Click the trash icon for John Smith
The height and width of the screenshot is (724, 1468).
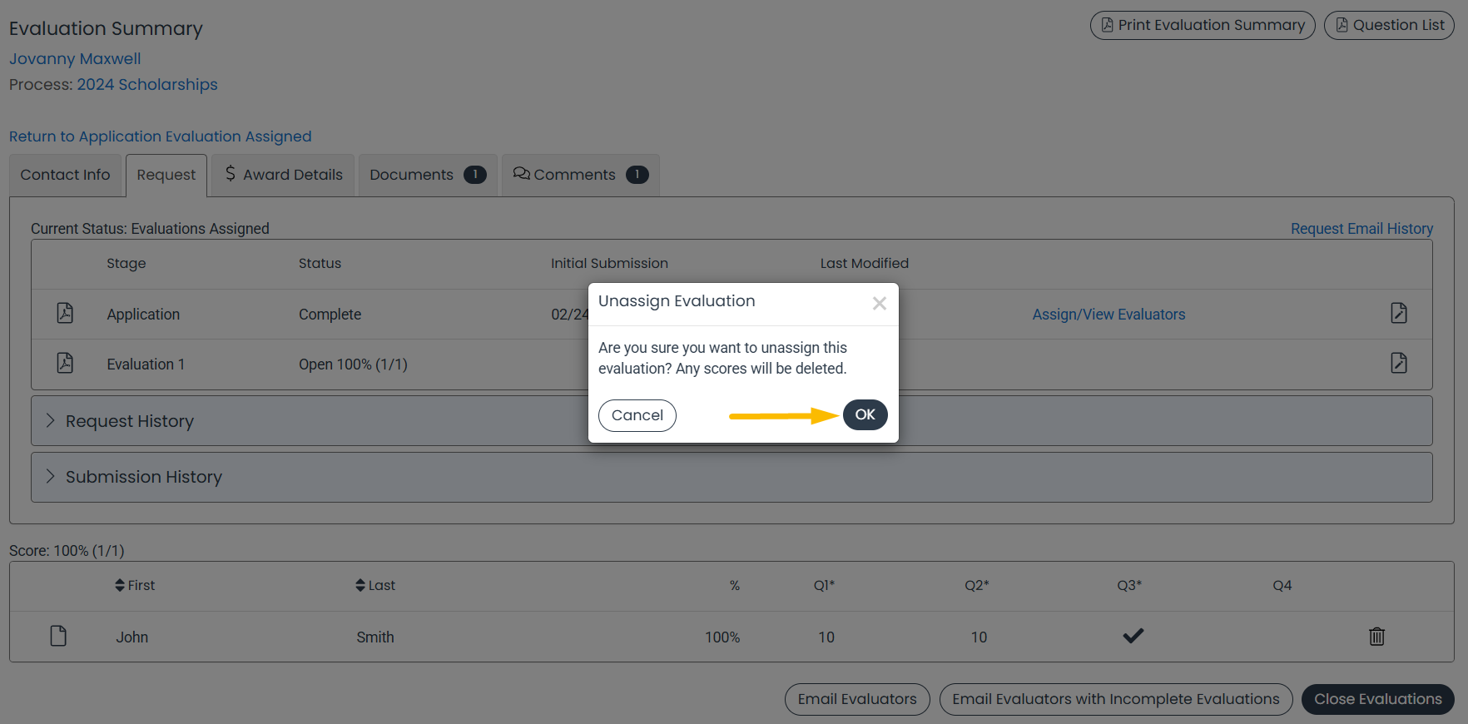pyautogui.click(x=1377, y=637)
